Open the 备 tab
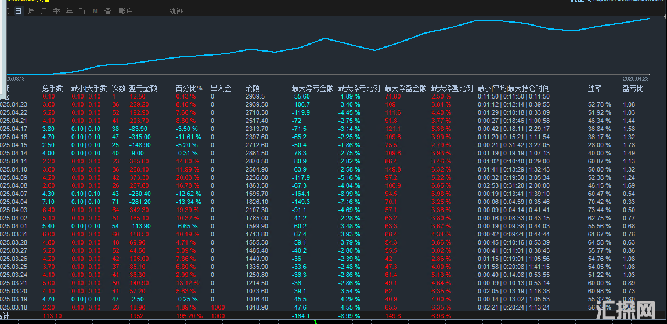The width and height of the screenshot is (667, 324). pos(107,11)
